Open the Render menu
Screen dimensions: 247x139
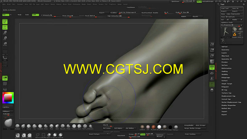84,4
